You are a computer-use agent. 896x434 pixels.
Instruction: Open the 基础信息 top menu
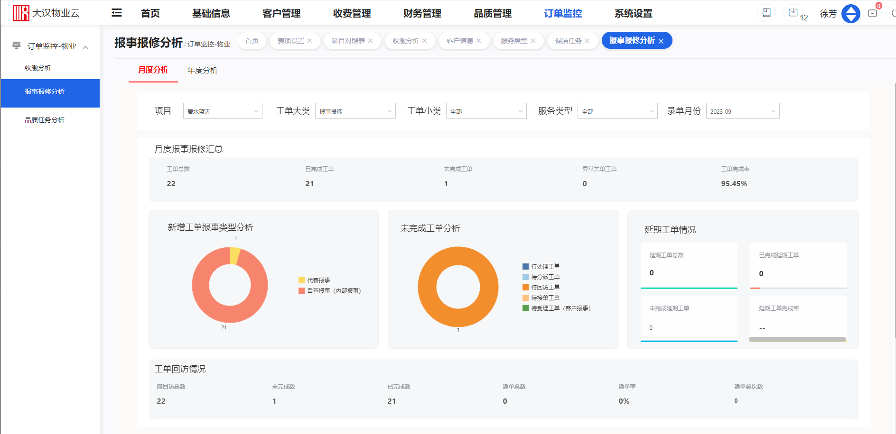click(211, 13)
